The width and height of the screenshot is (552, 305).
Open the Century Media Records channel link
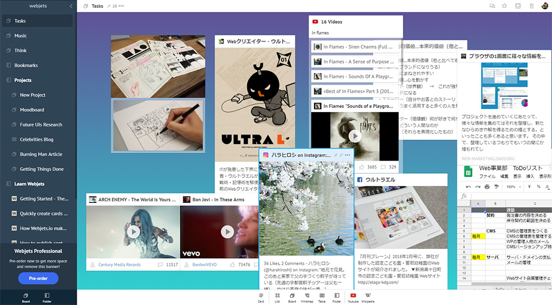point(119,265)
